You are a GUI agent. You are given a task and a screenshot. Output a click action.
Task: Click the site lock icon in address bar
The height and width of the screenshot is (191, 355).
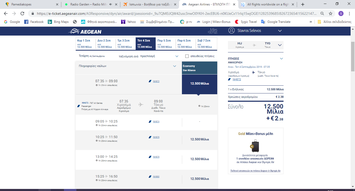pyautogui.click(x=33, y=14)
